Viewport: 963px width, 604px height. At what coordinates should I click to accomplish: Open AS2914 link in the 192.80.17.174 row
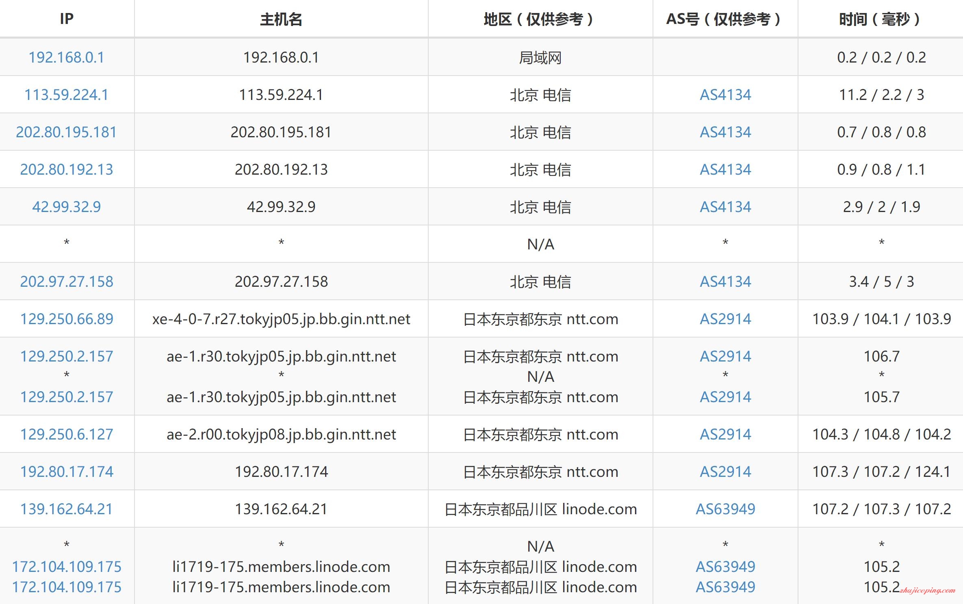(725, 472)
